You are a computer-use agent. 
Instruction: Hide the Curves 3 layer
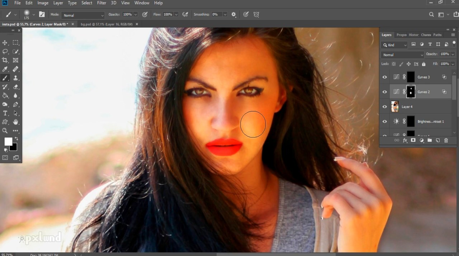coord(385,77)
